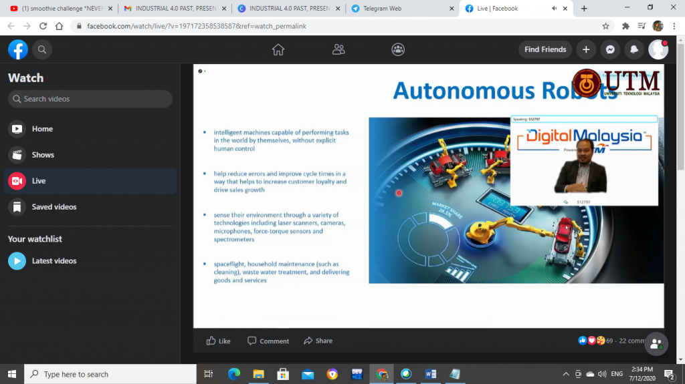Select Shows in the Watch sidebar
This screenshot has width=685, height=384.
[x=43, y=155]
